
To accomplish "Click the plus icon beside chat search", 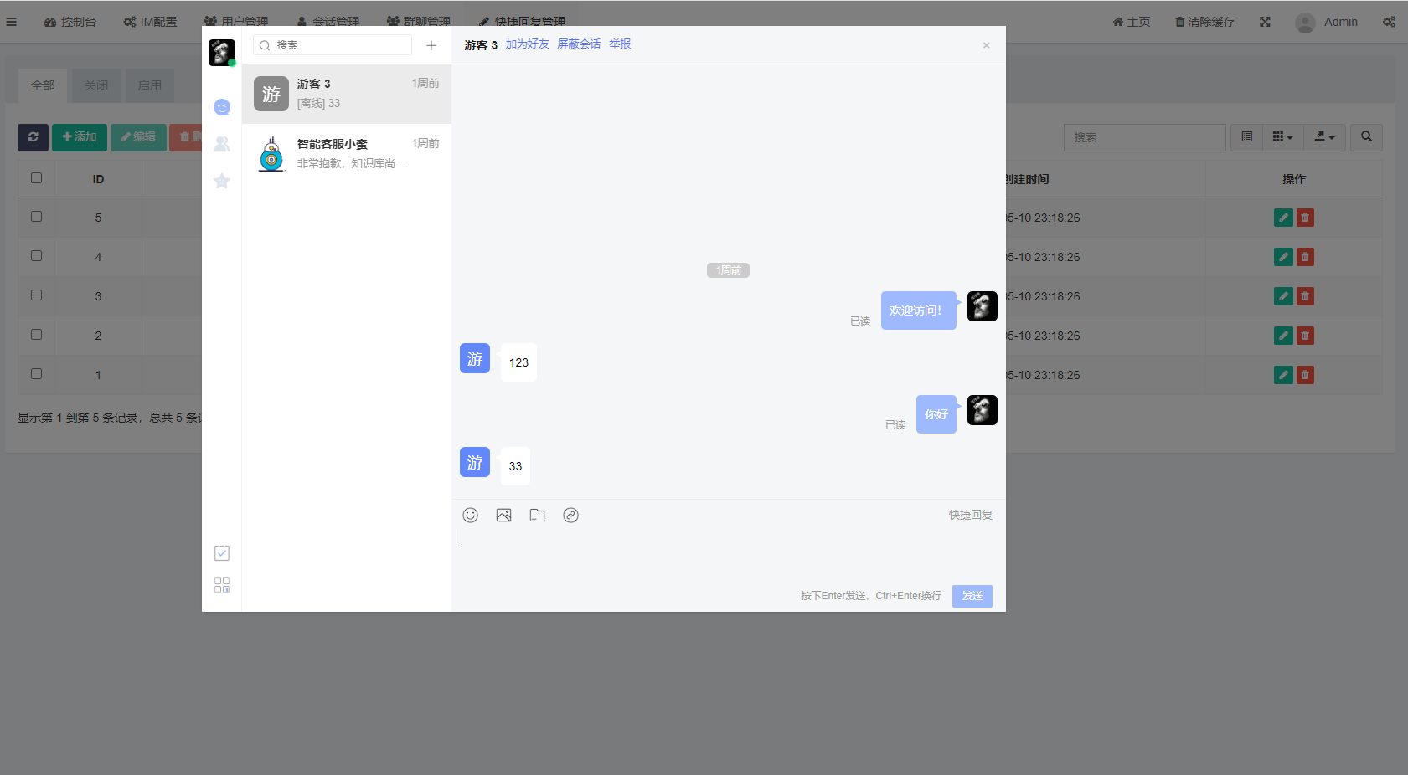I will click(x=431, y=45).
